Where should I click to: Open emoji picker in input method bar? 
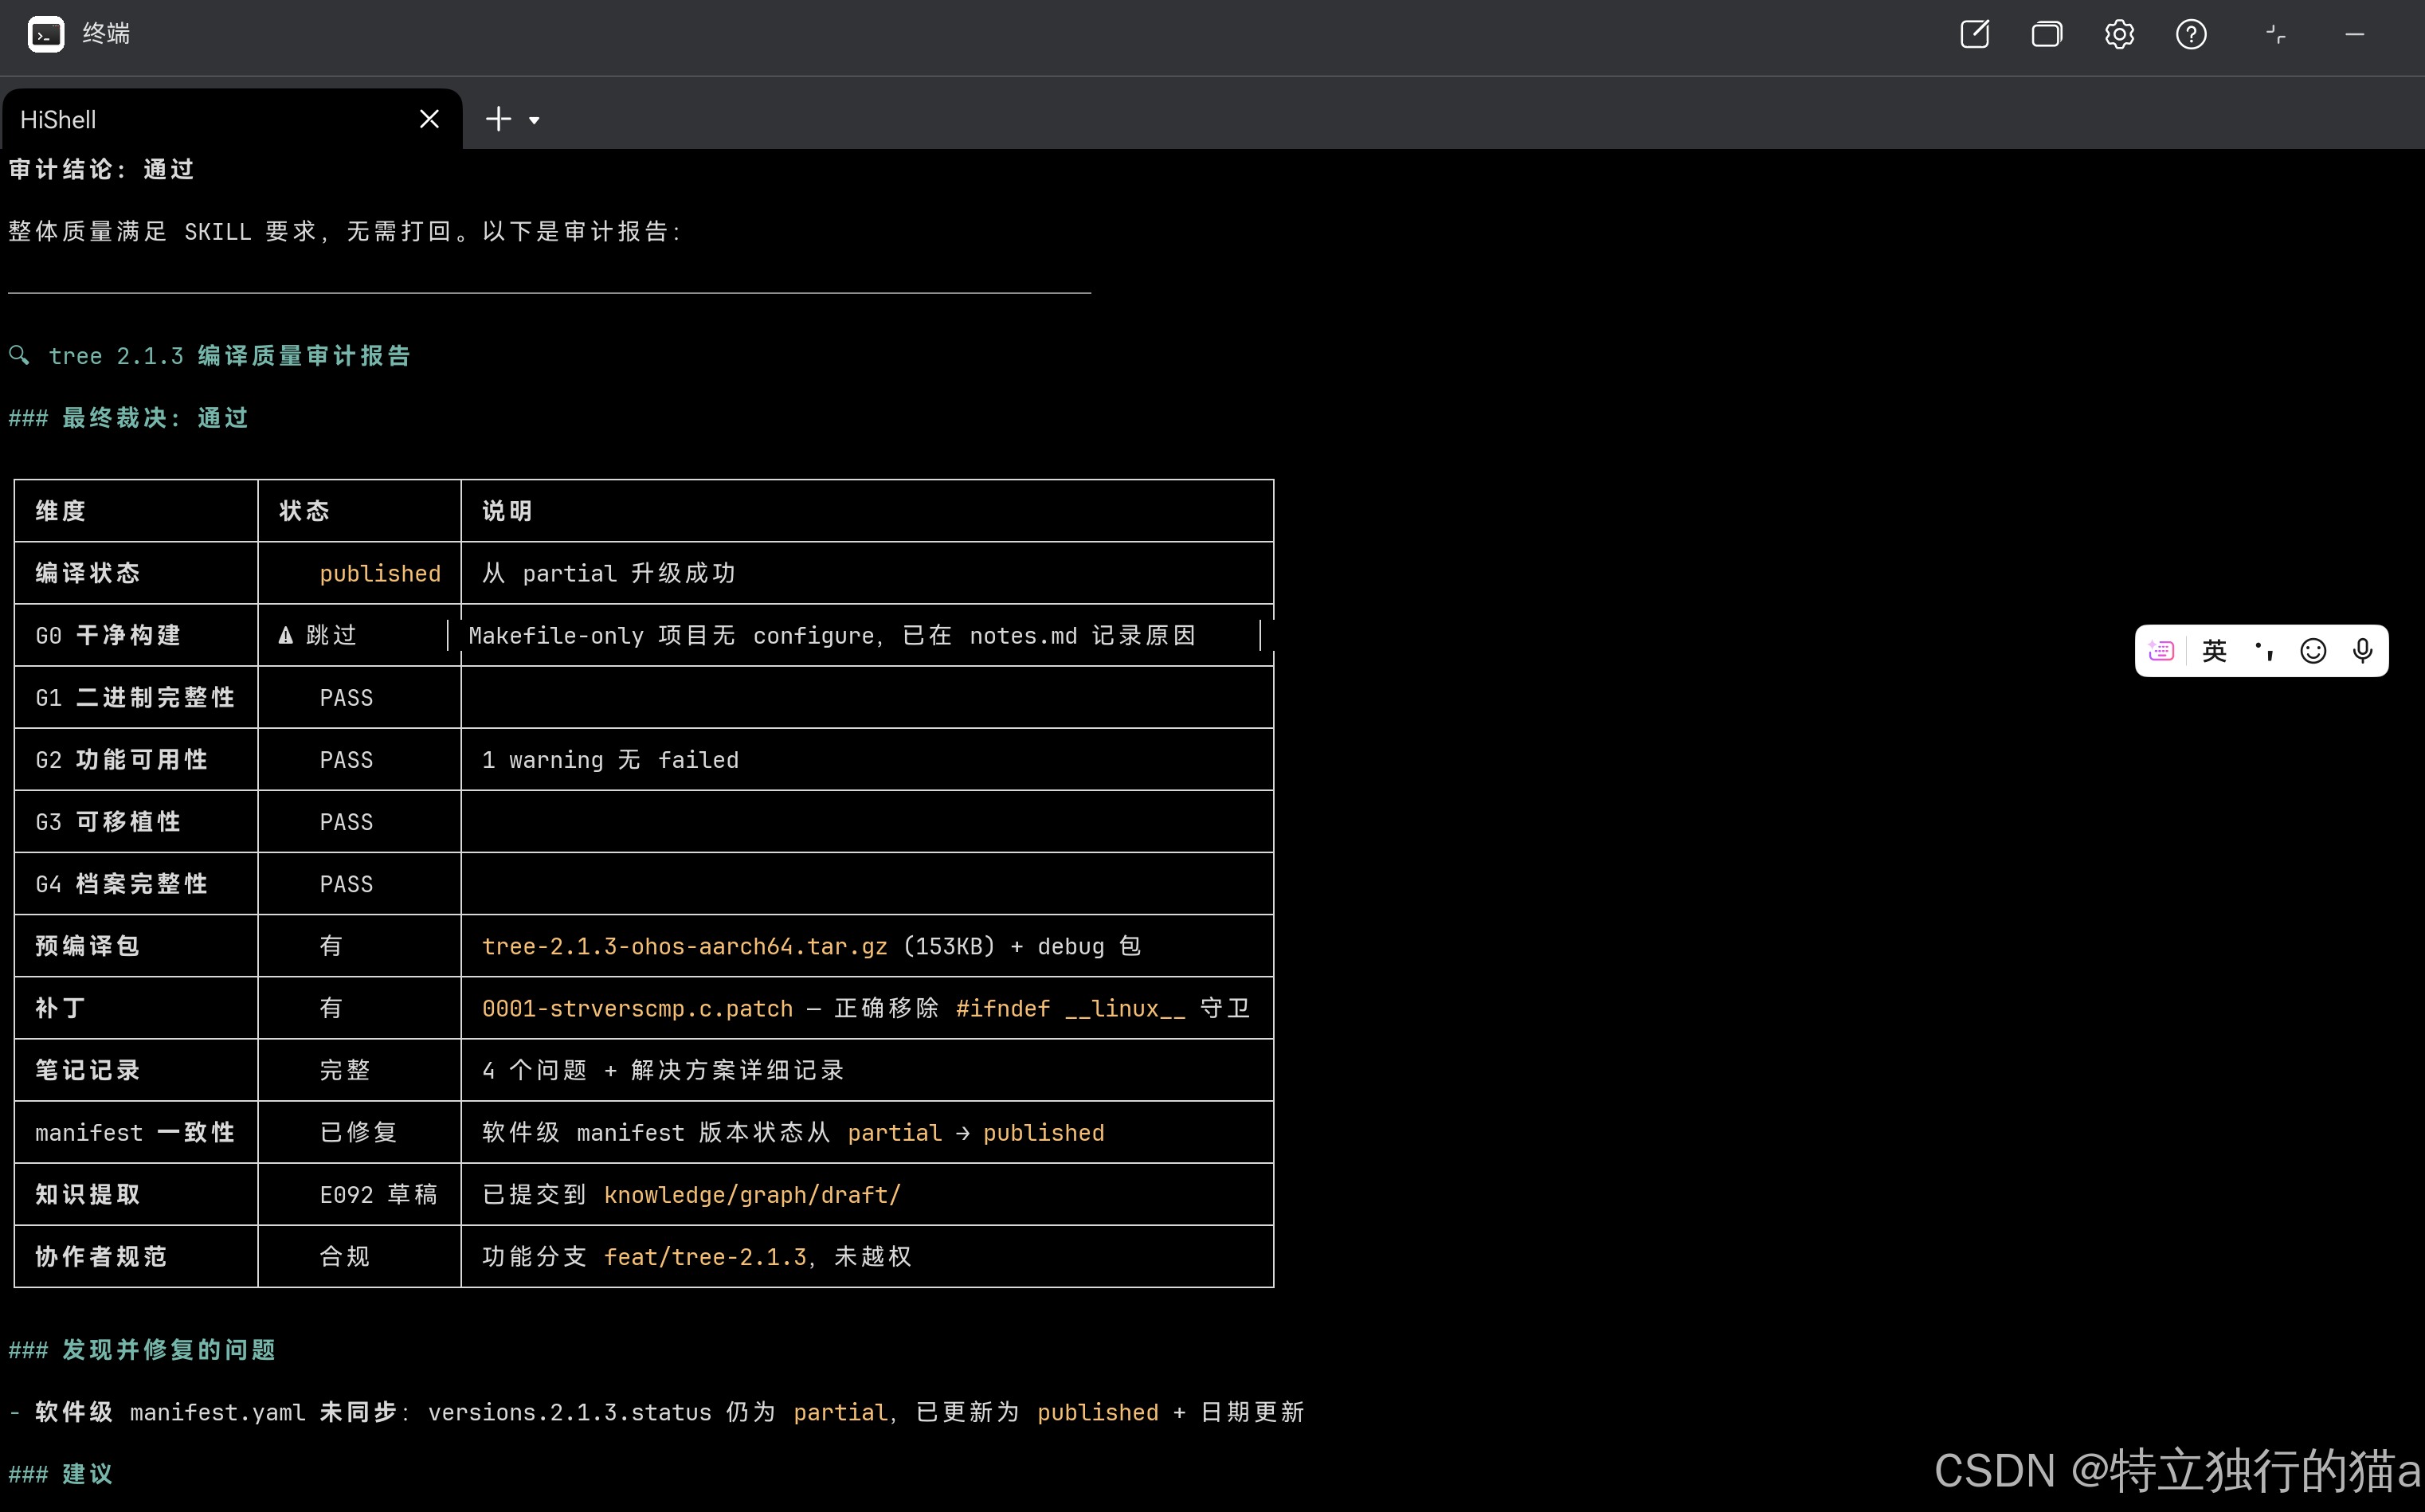click(x=2313, y=651)
